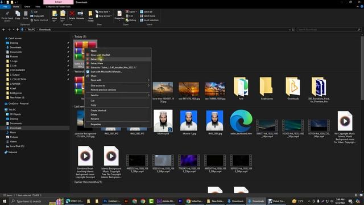This screenshot has width=364, height=205.
Task: Click the Search Downloads box
Action: click(x=329, y=30)
